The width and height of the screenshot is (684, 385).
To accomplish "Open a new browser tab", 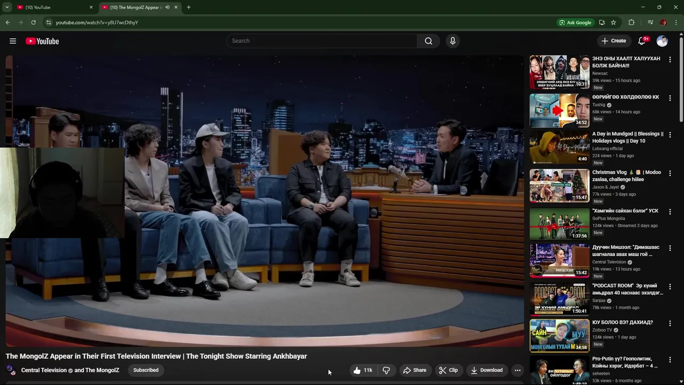I will (x=189, y=7).
